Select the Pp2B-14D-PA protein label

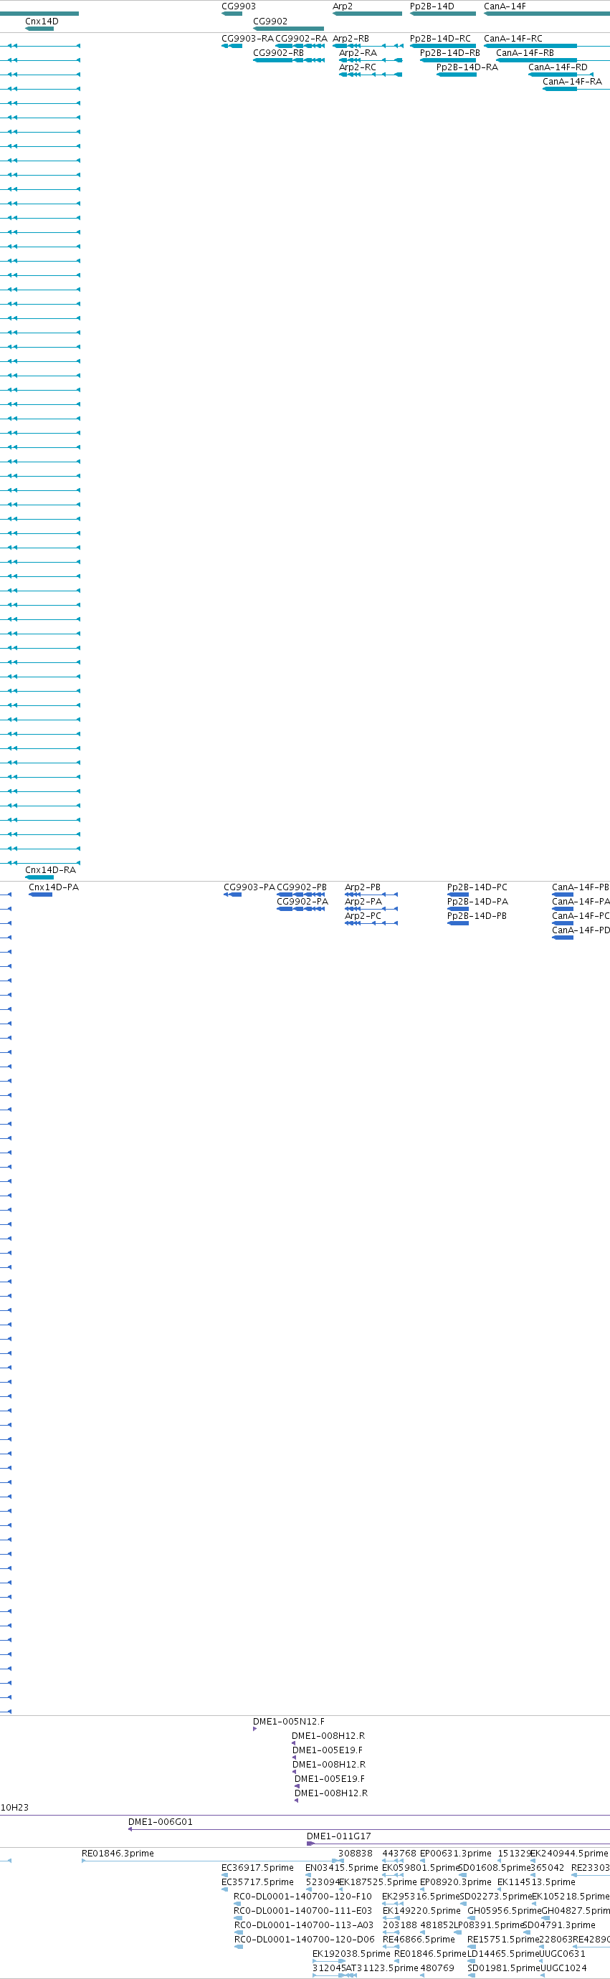478,902
